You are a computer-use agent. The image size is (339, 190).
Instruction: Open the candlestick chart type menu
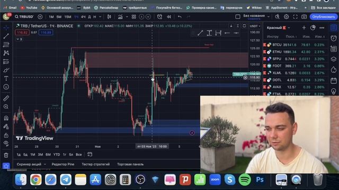[x=109, y=17]
